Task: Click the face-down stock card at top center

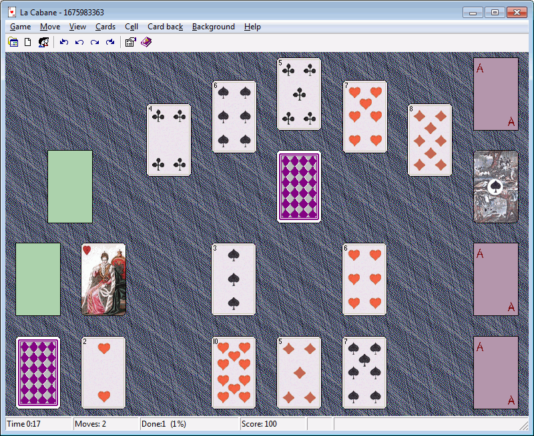Action: click(x=299, y=187)
